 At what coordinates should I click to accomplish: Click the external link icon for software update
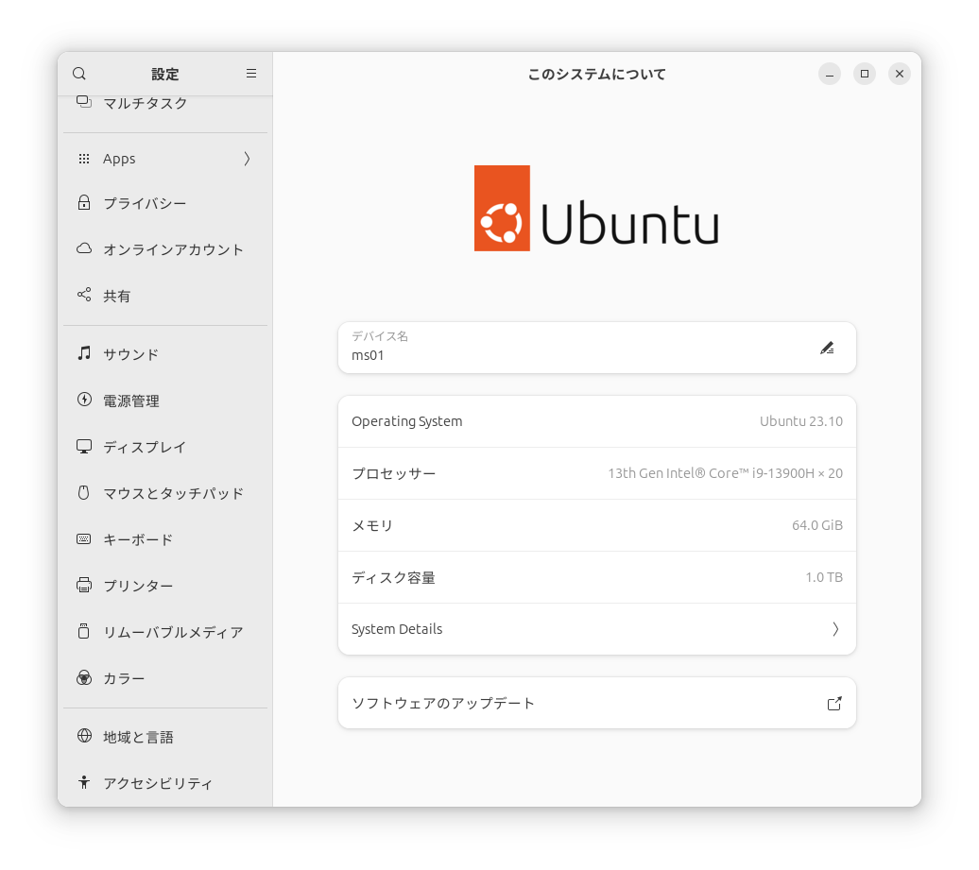coord(834,704)
